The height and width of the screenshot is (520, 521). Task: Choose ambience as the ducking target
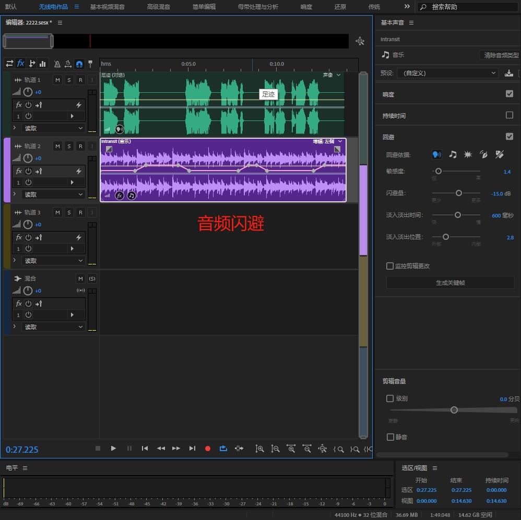coord(483,154)
